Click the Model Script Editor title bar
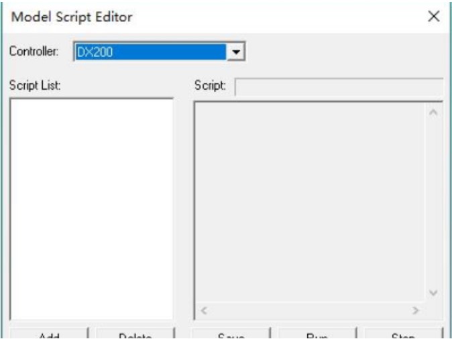Image resolution: width=452 pixels, height=339 pixels. (201, 17)
